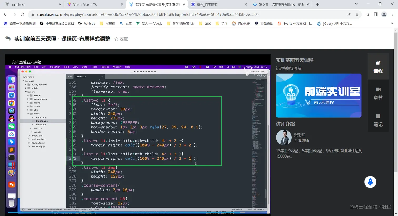The width and height of the screenshot is (398, 216).
Task: Bookmark this page with the Chrome star
Action: click(357, 14)
